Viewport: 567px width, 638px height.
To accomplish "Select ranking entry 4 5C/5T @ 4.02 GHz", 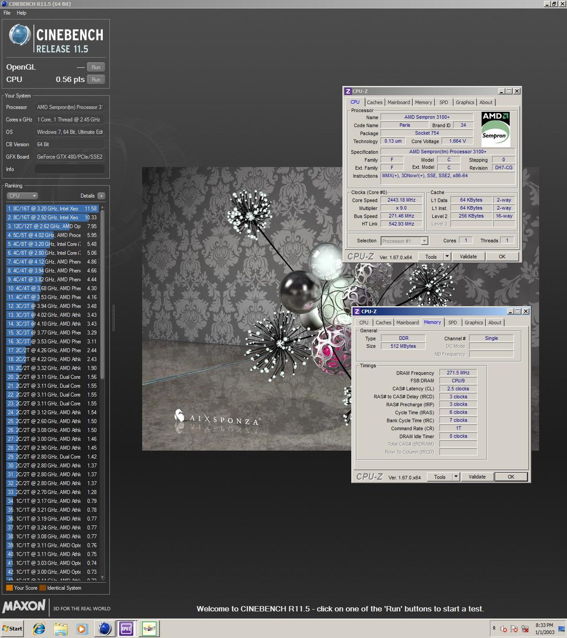I will click(53, 235).
